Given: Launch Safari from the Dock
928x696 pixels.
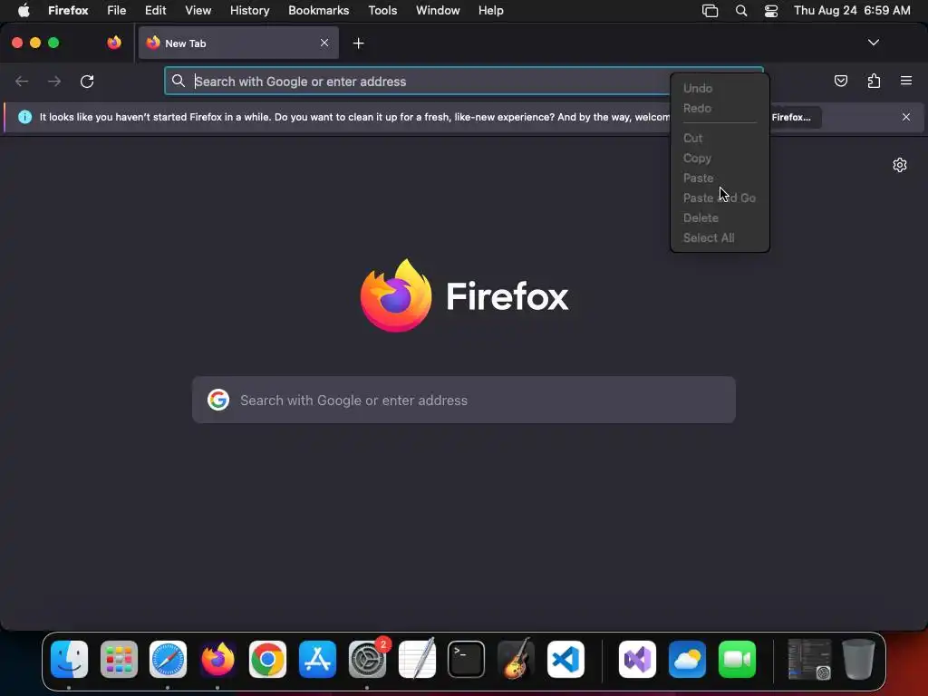Looking at the screenshot, I should click(x=168, y=659).
